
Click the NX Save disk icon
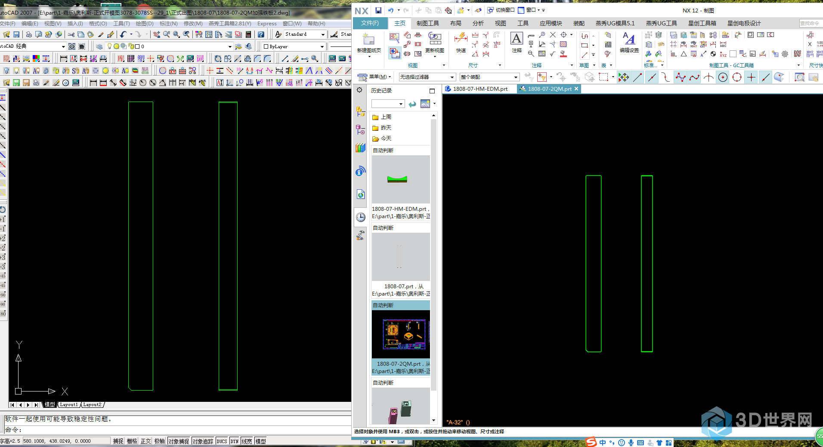point(378,10)
